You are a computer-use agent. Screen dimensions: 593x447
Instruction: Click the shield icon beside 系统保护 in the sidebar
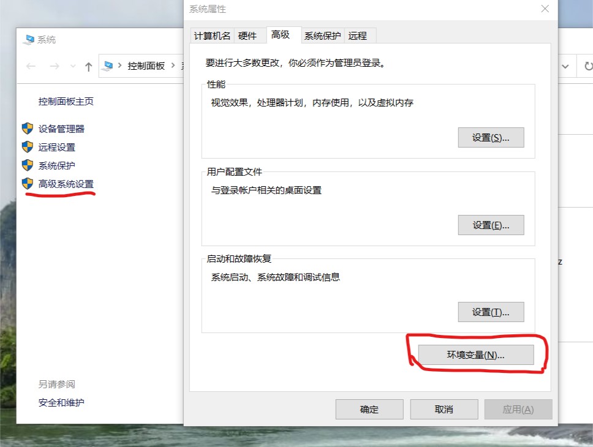point(27,165)
